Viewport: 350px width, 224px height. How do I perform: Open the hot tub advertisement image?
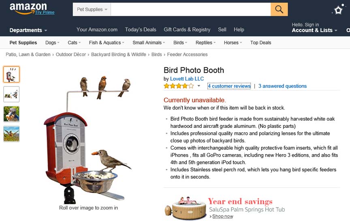(x=186, y=208)
